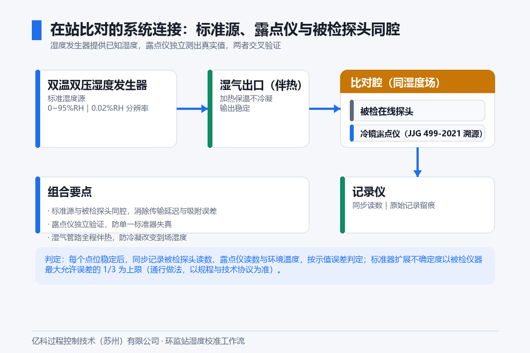This screenshot has width=530, height=353.
Task: Select the bullet 标准源与被检探头同腔
Action: pos(132,211)
